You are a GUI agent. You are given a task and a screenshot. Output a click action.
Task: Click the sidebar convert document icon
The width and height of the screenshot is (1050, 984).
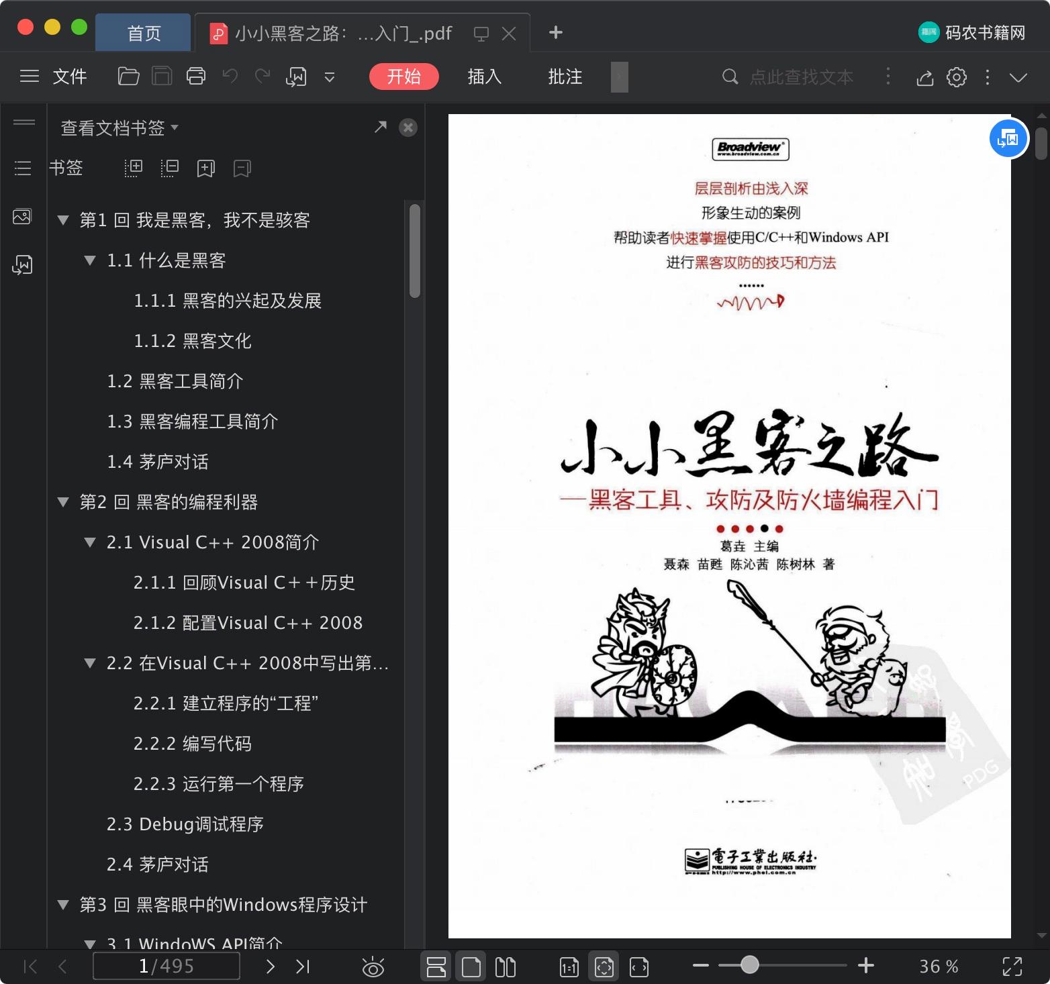pos(22,264)
